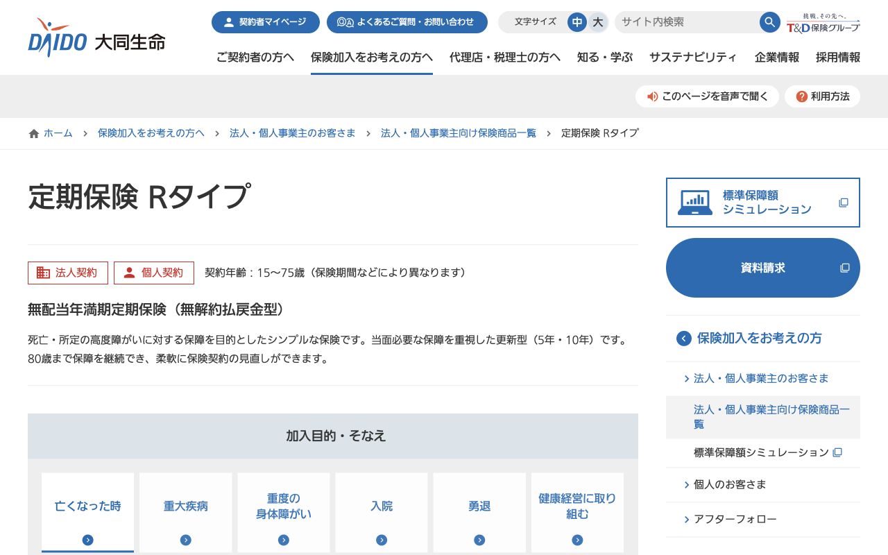888x555 pixels.
Task: Select 入院 tab
Action: (x=382, y=513)
